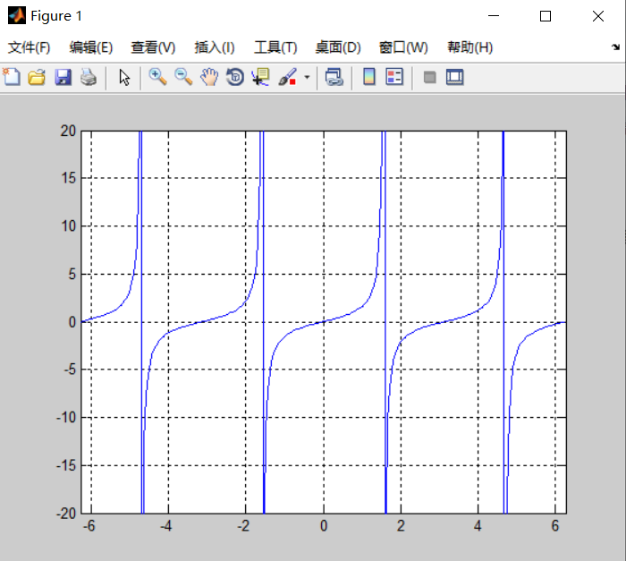Click x-axis tick label 4
This screenshot has height=561, width=626.
[478, 526]
